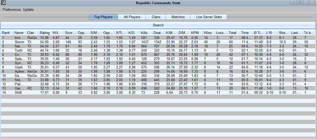The height and width of the screenshot is (139, 317).
Task: Select the player row named Storm
Action: tap(158, 42)
